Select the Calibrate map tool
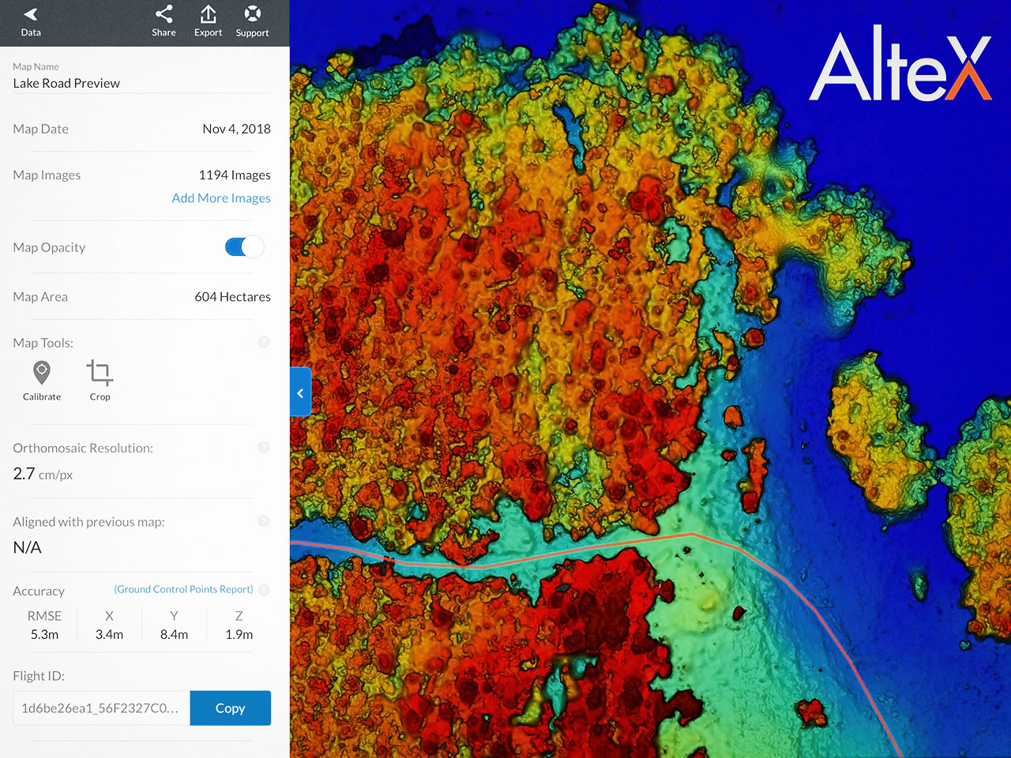 point(42,381)
